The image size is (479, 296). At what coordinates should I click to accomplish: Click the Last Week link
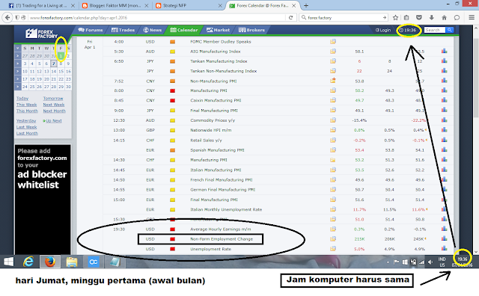pyautogui.click(x=27, y=127)
